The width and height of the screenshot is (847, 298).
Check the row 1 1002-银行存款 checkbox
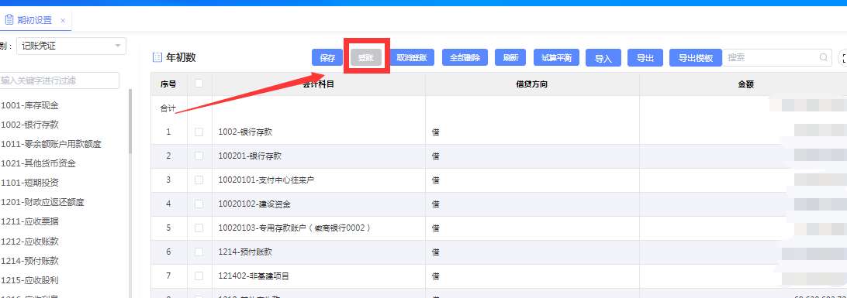tap(199, 132)
